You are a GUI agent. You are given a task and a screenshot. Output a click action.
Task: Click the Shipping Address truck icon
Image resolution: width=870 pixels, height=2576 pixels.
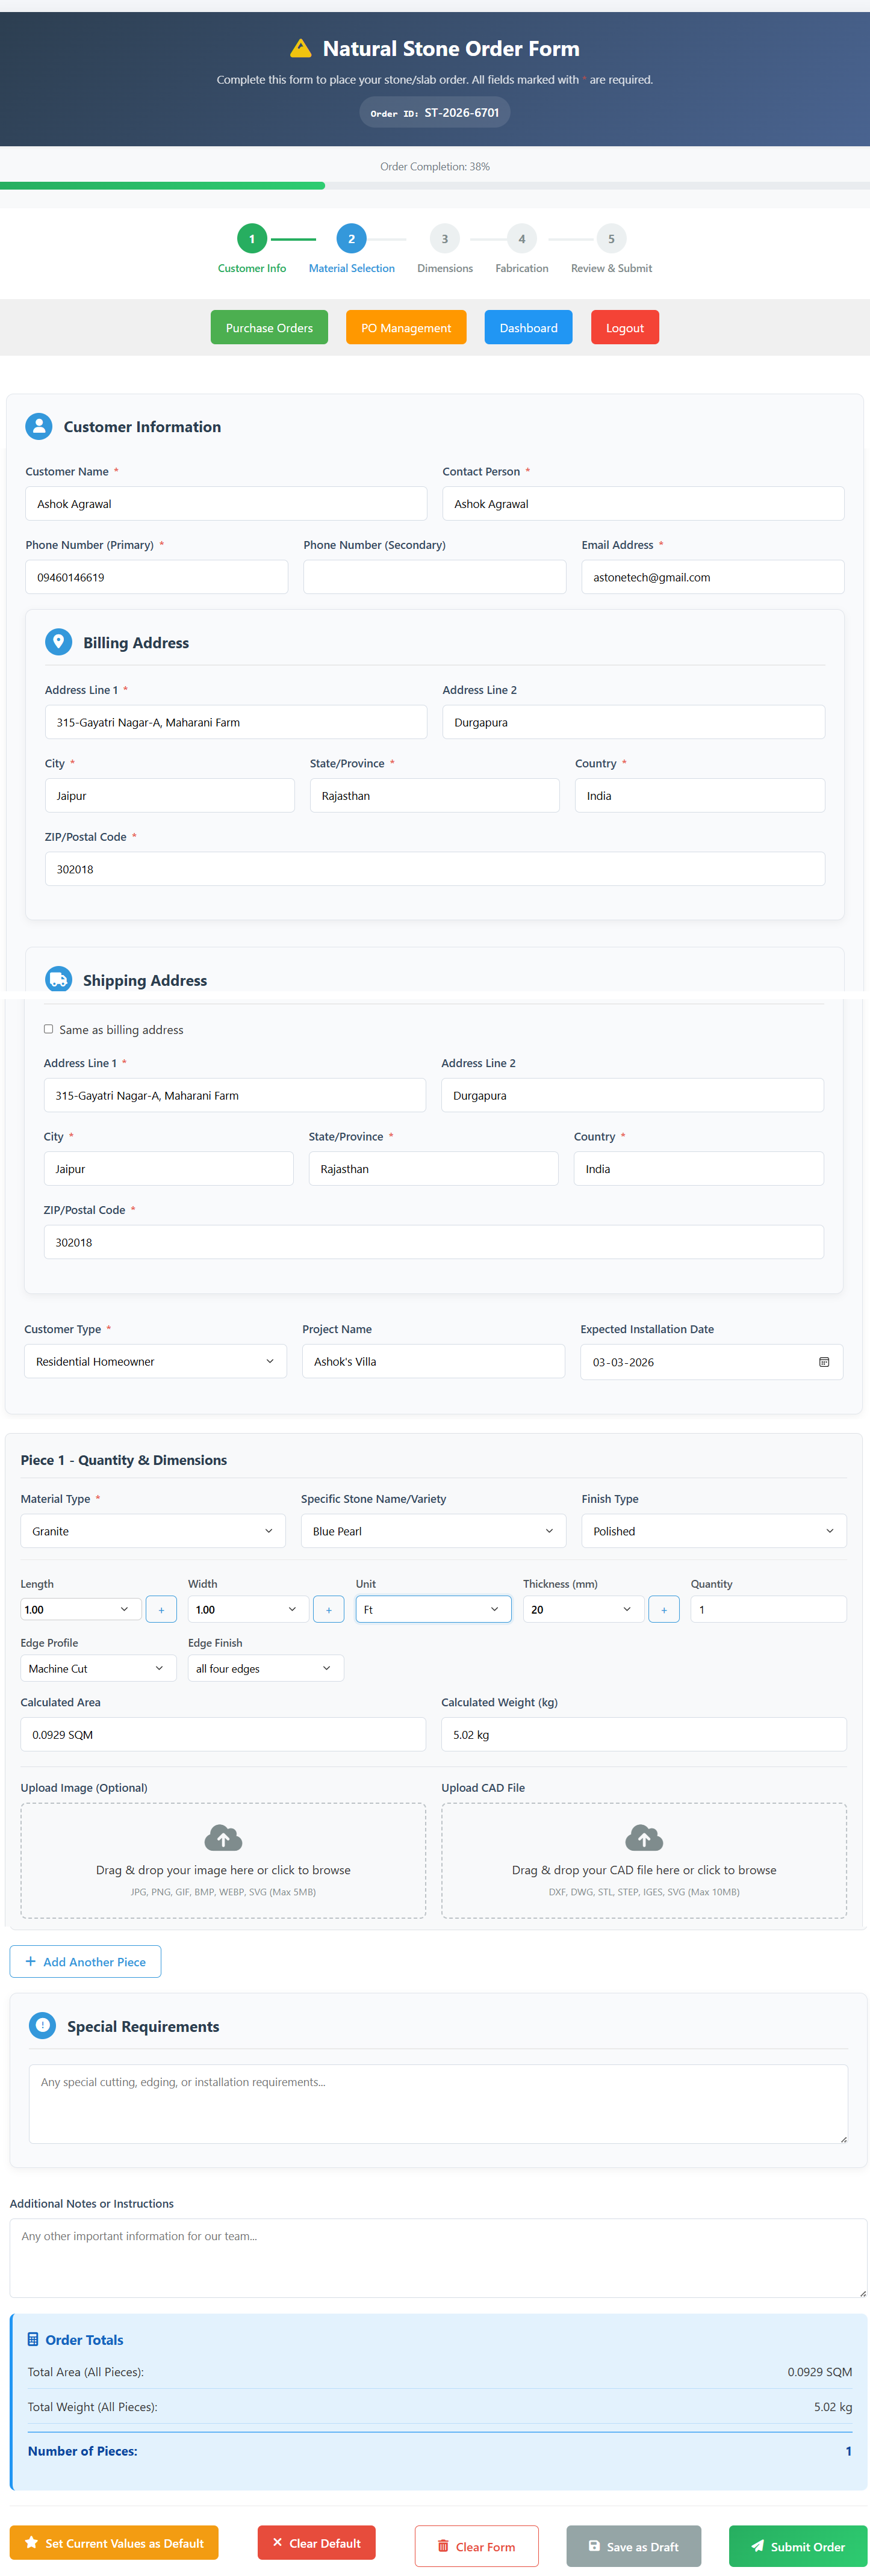point(59,980)
